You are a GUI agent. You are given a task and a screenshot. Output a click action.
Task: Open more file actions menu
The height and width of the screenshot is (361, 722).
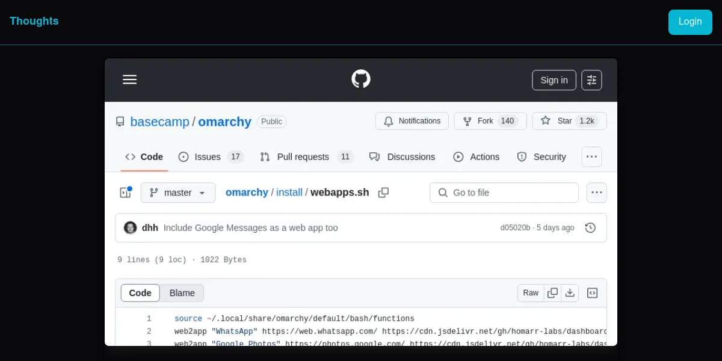click(596, 193)
